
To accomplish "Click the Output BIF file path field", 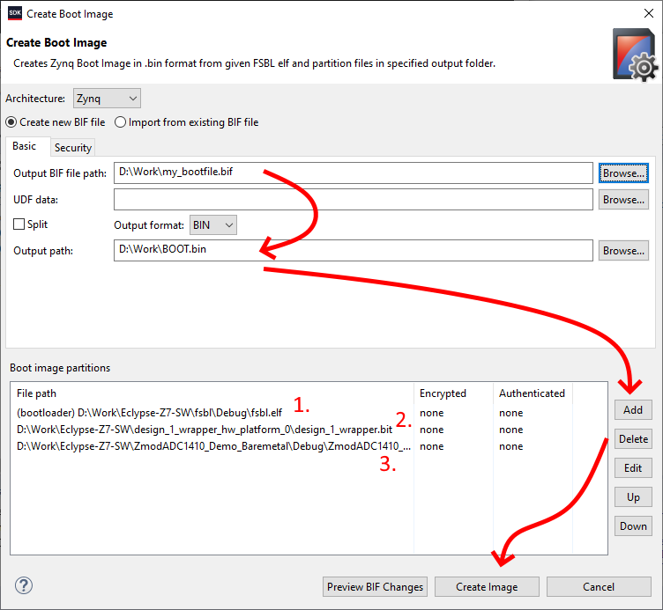I will (x=353, y=173).
